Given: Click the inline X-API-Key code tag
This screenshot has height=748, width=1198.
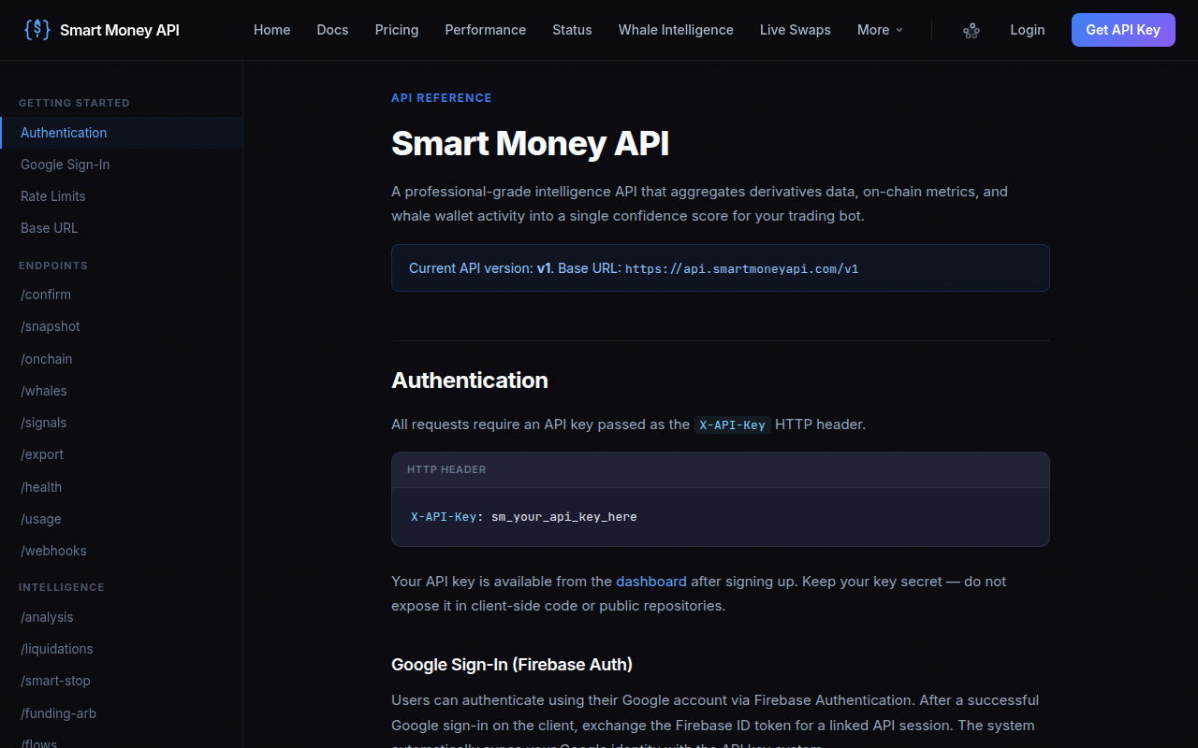Looking at the screenshot, I should [733, 424].
